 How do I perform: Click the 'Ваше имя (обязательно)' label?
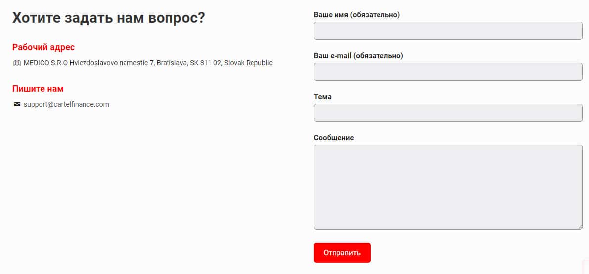pyautogui.click(x=356, y=15)
